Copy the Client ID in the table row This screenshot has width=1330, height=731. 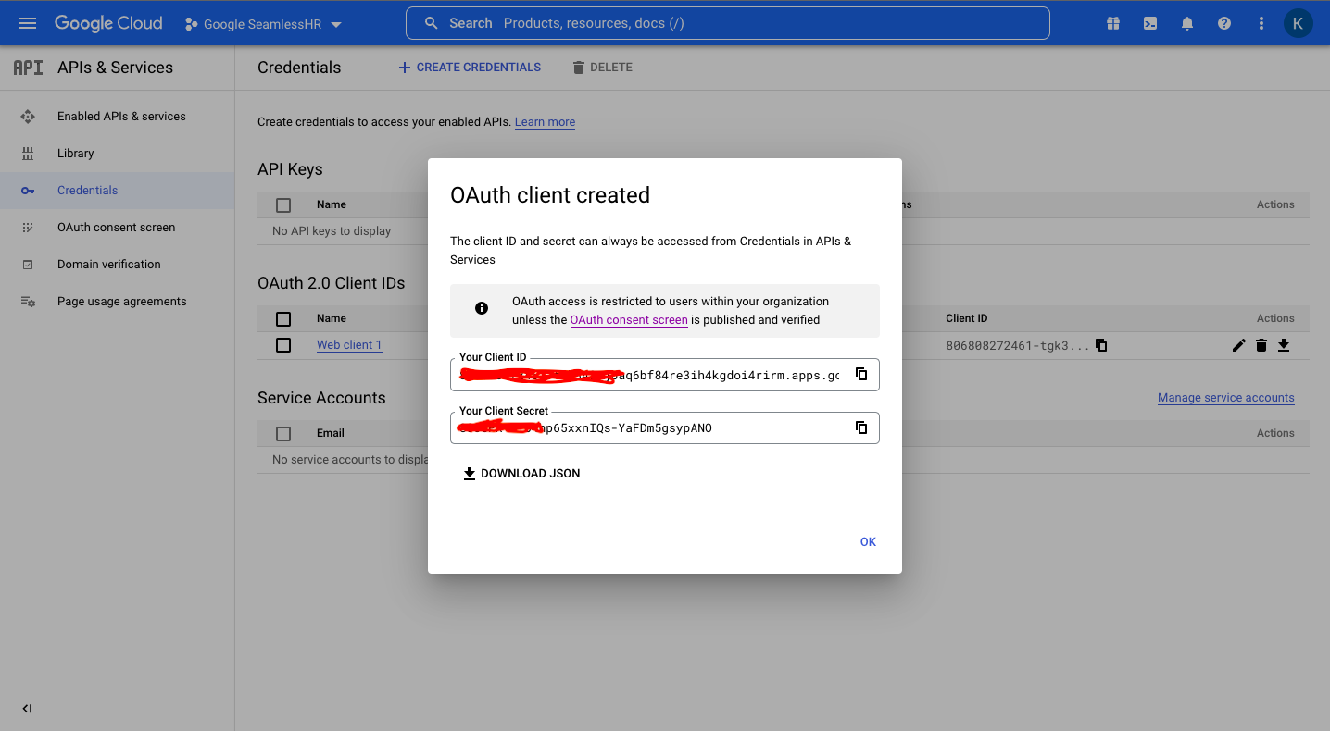click(x=1101, y=345)
